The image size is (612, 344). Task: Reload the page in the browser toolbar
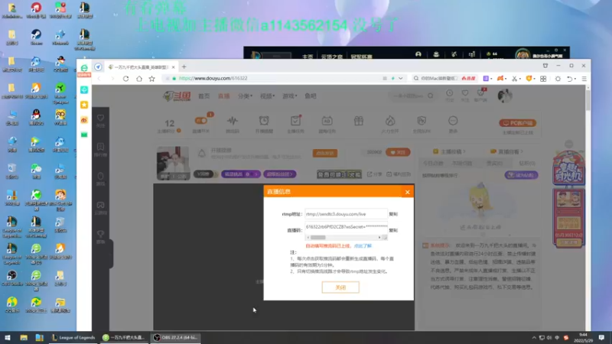click(125, 79)
